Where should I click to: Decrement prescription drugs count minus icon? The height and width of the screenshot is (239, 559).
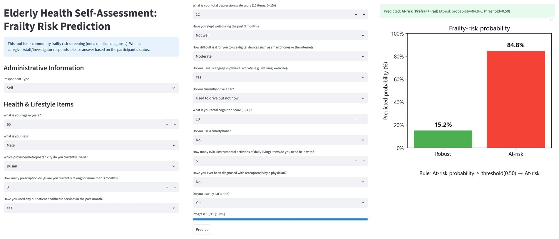click(x=167, y=187)
